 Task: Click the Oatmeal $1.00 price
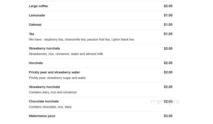[x=168, y=25]
